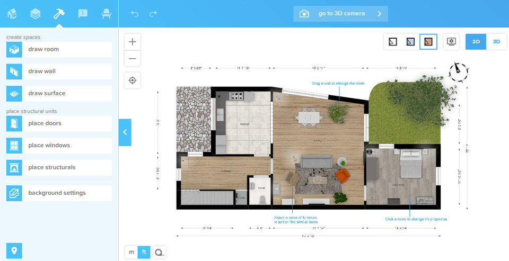Image resolution: width=509 pixels, height=261 pixels.
Task: Select the blue-shaded plan view mode
Action: [x=410, y=42]
